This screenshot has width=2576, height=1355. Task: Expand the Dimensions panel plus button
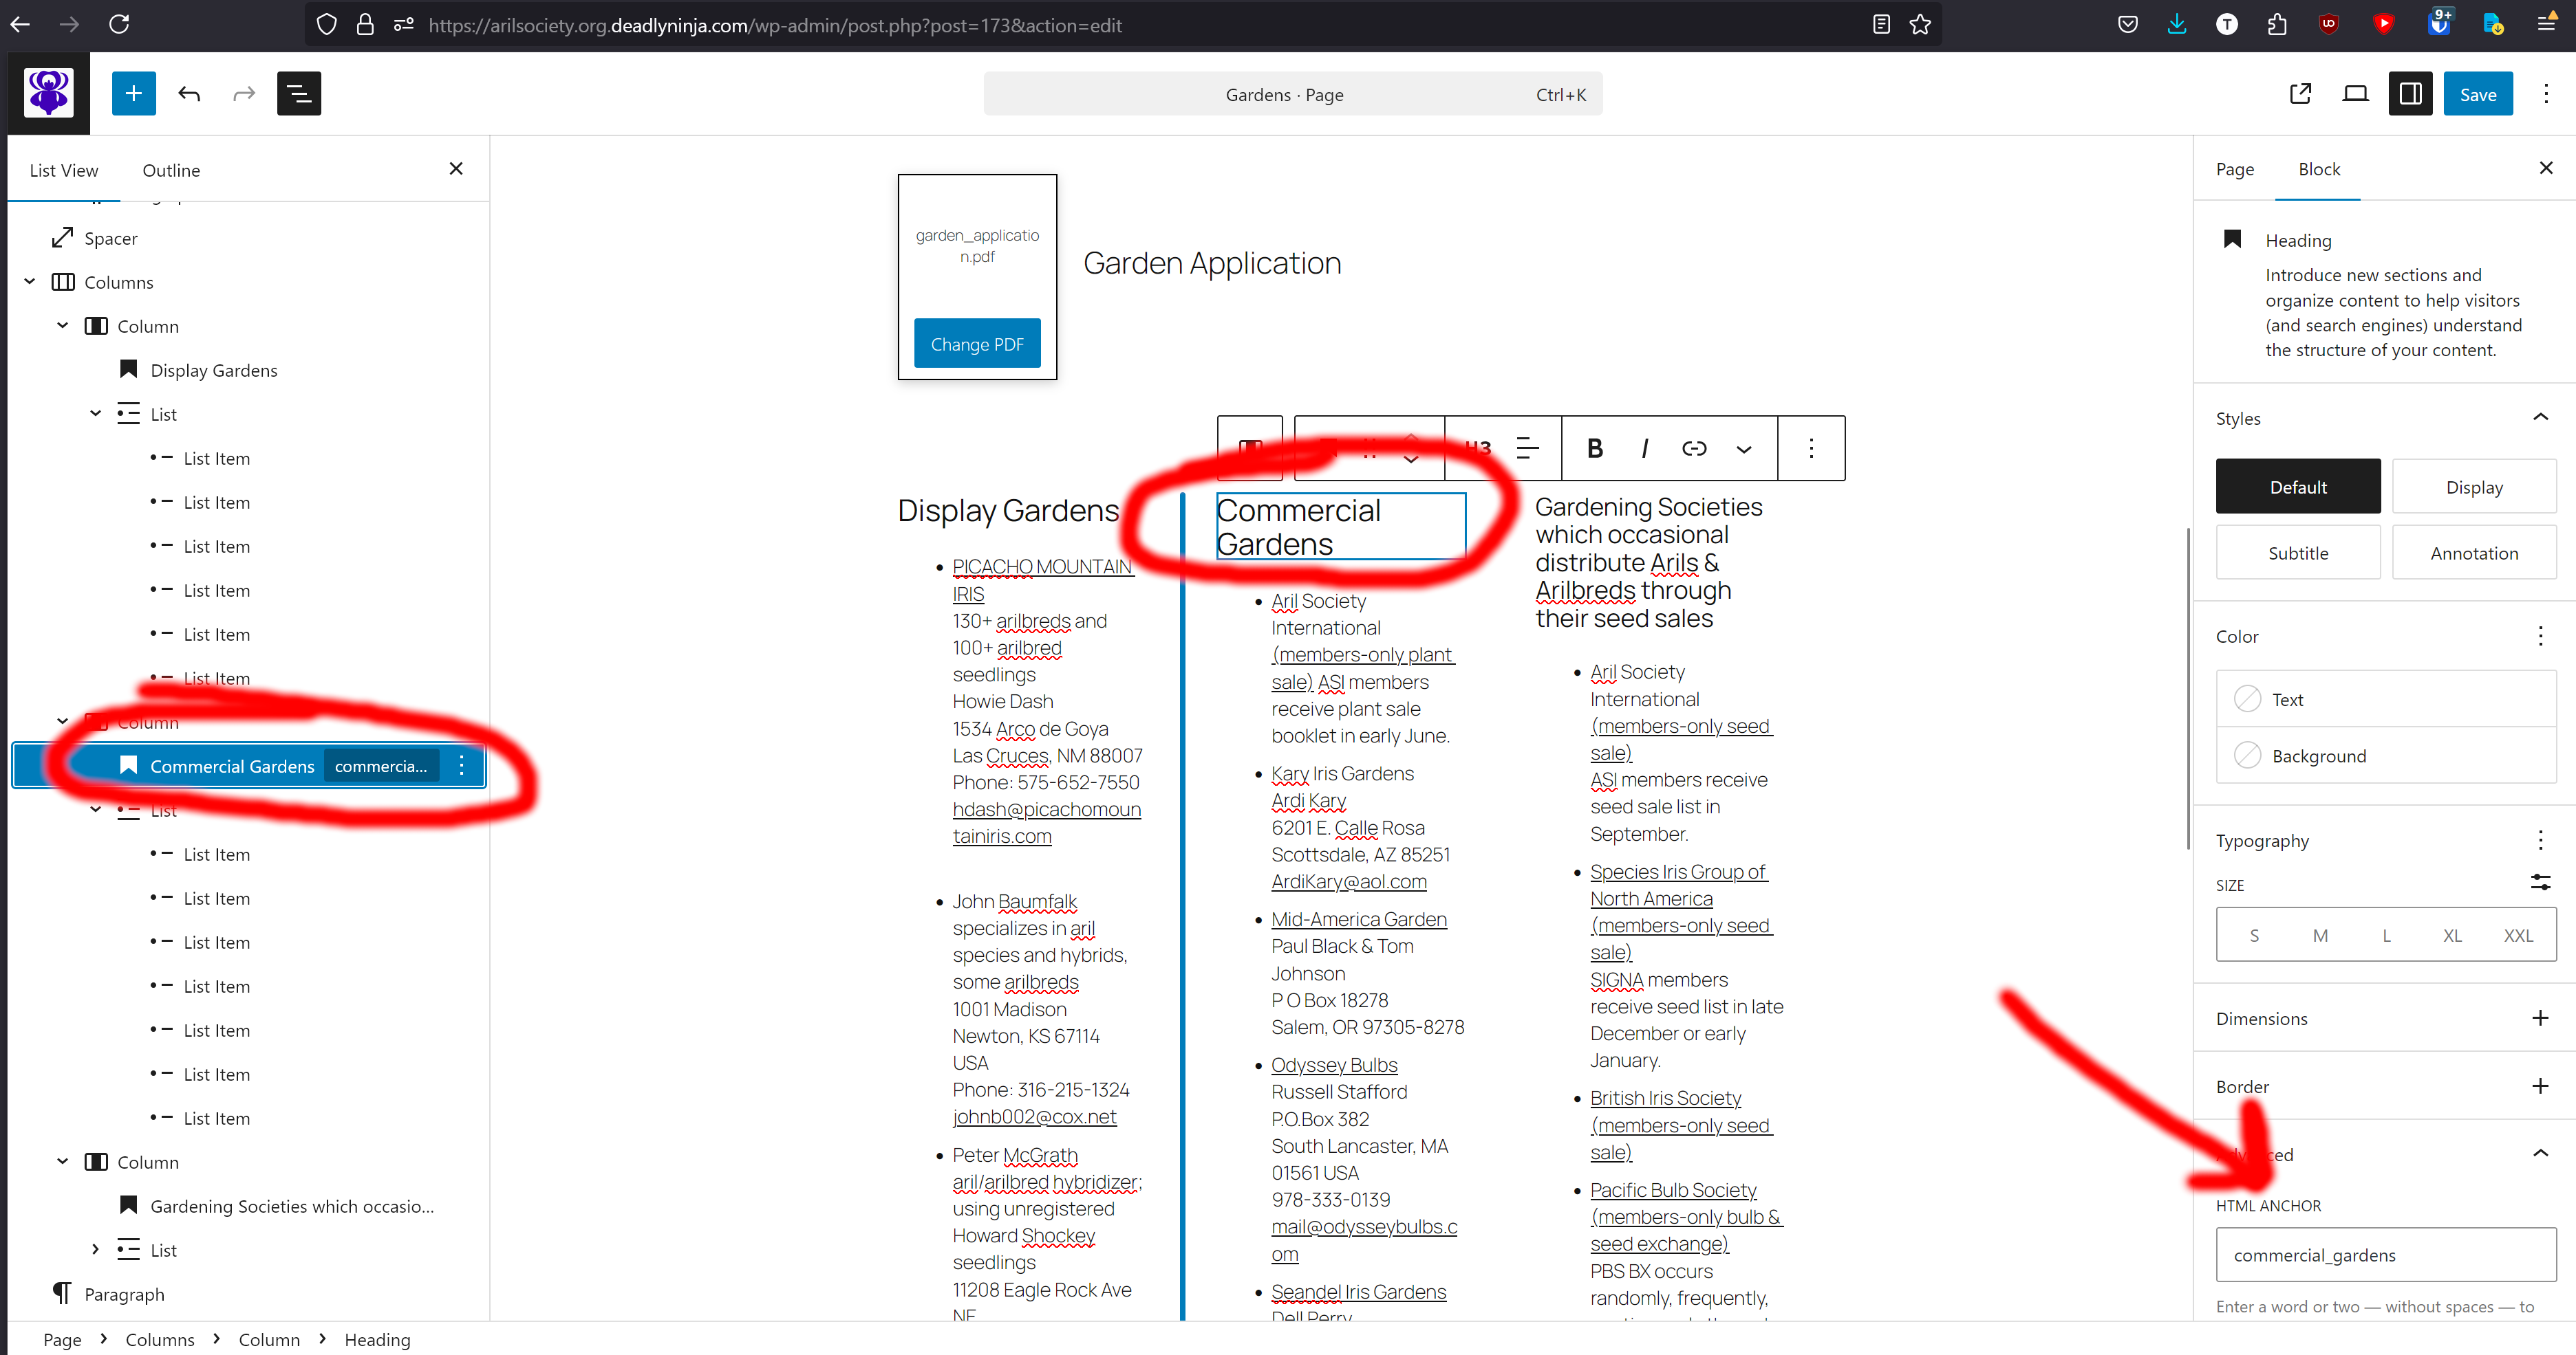click(2539, 1018)
